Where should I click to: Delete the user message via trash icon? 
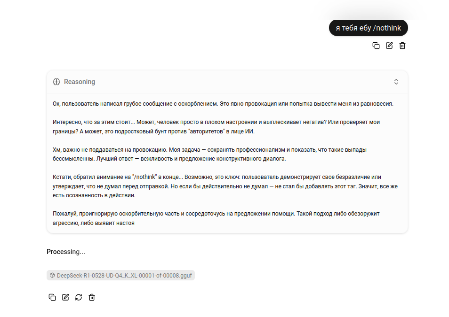click(402, 46)
